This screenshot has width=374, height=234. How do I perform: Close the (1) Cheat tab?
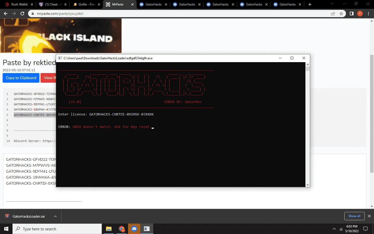tap(65, 4)
